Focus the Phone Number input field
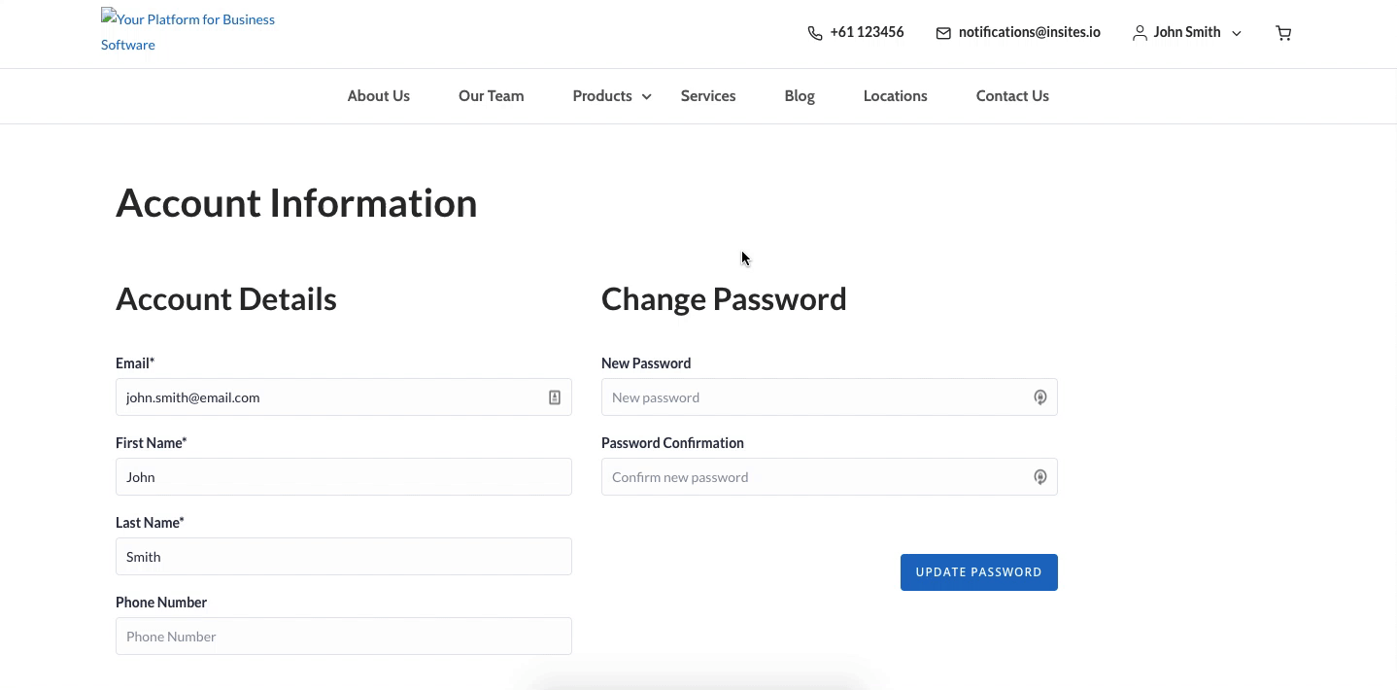Screen dimensions: 1397x690 click(x=343, y=637)
